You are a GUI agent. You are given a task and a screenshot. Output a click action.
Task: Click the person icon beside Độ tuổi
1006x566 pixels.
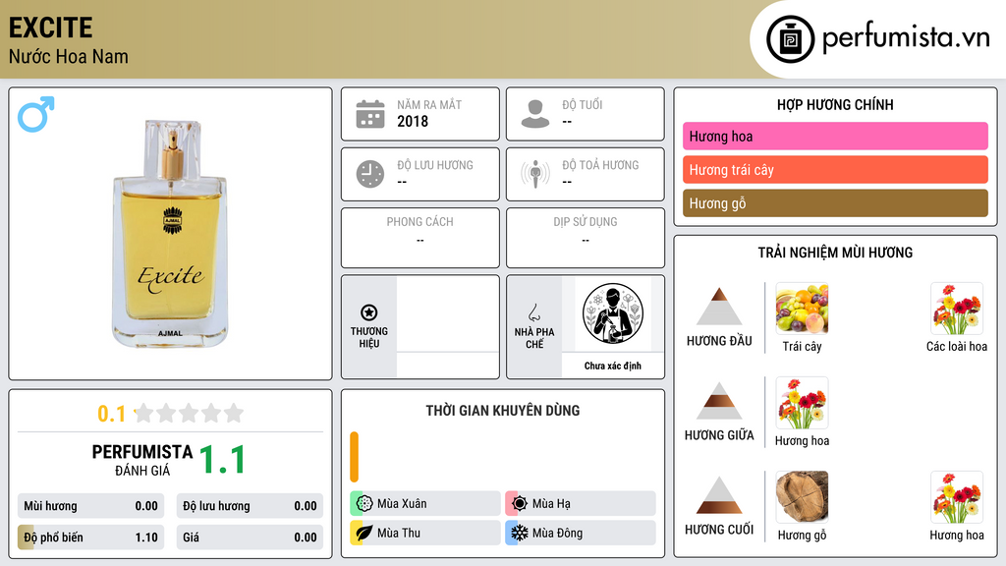(x=535, y=114)
